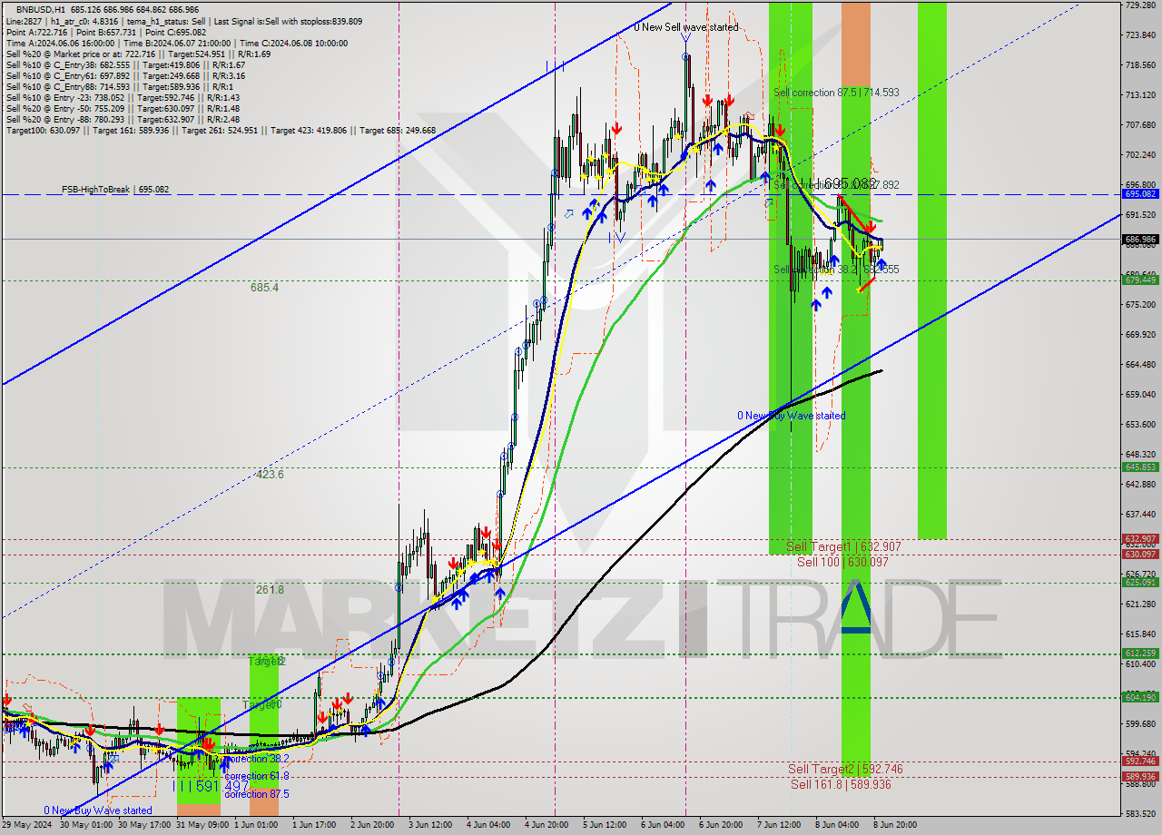
Task: Select the 664.485 price scale value
Action: coord(1140,365)
